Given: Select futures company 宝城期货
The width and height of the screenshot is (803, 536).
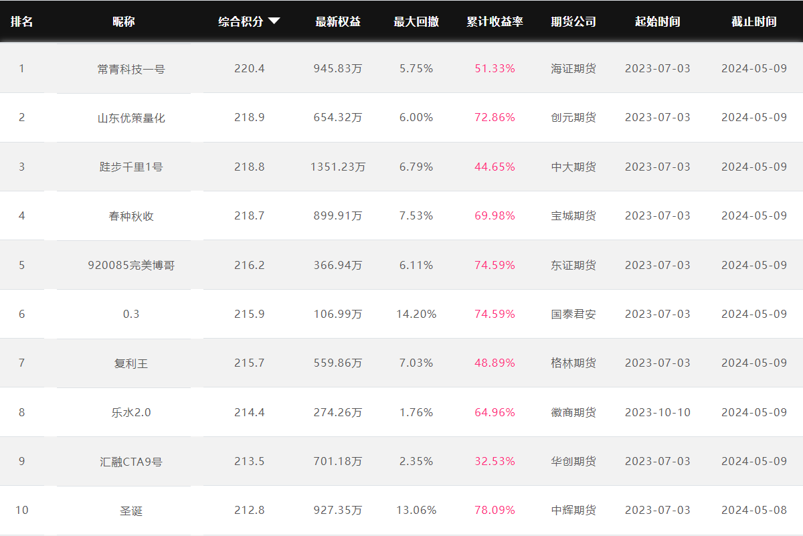Looking at the screenshot, I should pos(573,215).
